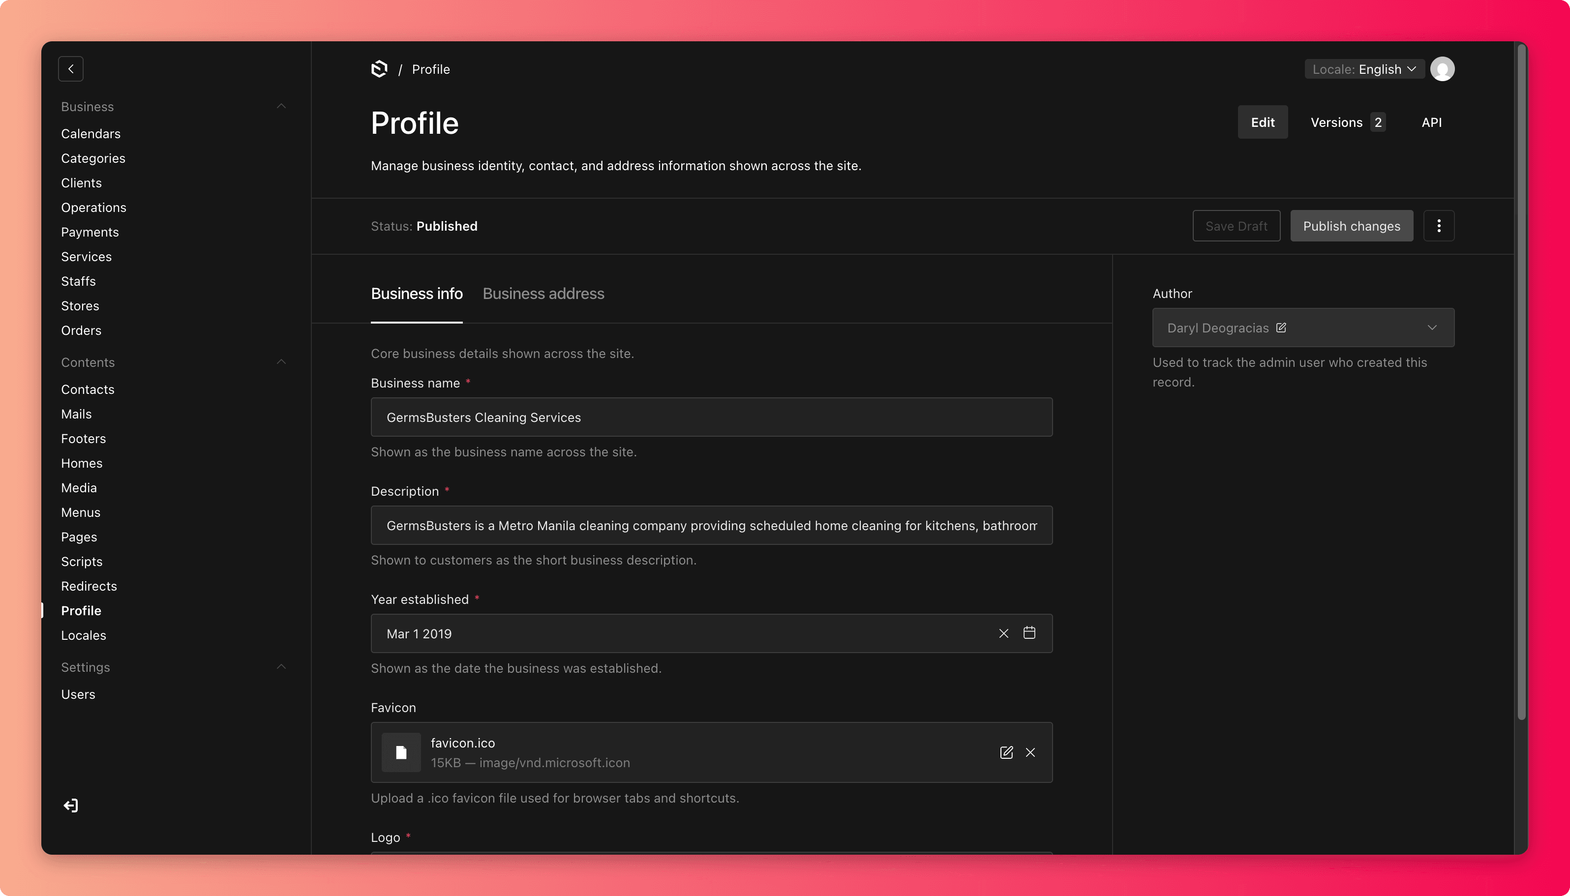
Task: Edit the Daryl Deogracias author record
Action: point(1281,328)
